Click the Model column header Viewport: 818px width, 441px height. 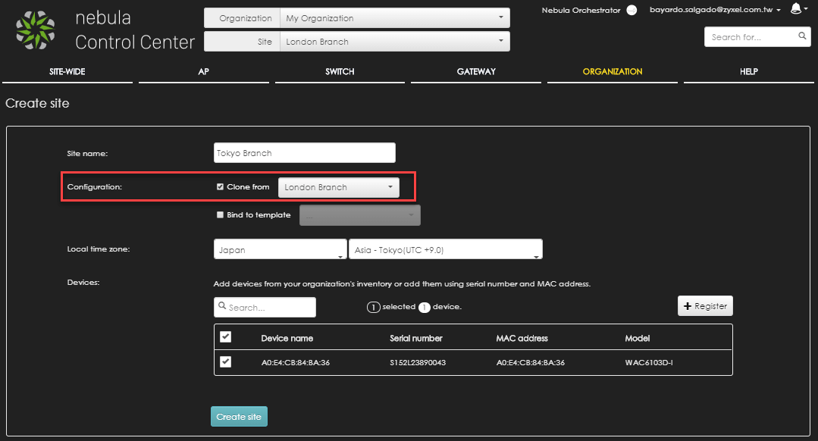[638, 338]
